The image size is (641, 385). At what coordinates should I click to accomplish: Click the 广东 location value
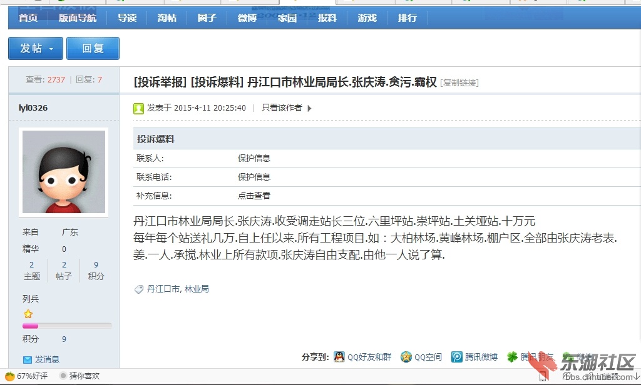tap(70, 232)
